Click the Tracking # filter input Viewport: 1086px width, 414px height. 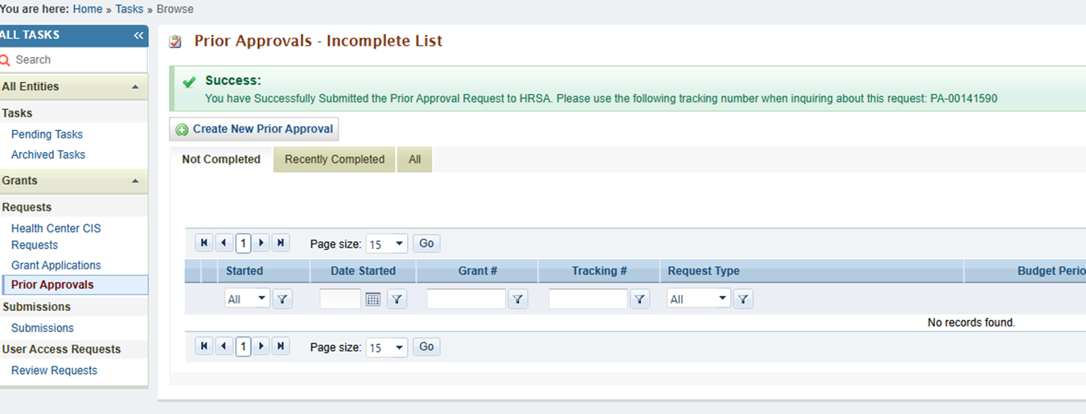(588, 299)
